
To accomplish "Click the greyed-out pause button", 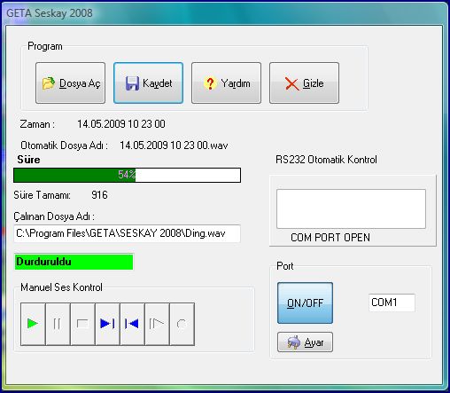I will 58,324.
